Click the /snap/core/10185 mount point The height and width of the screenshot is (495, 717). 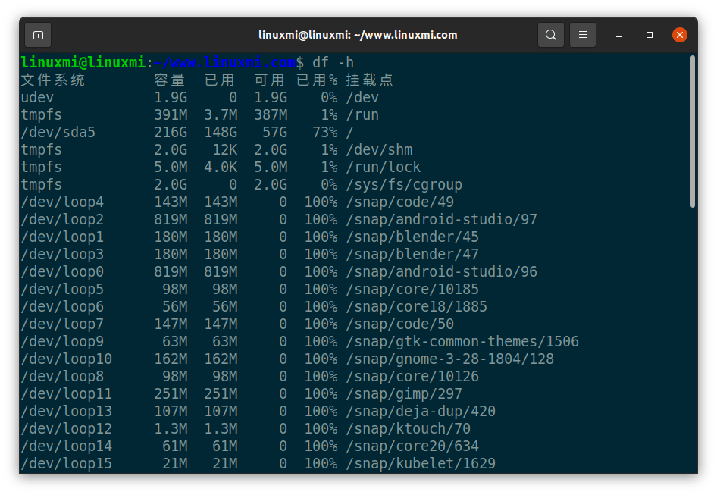[x=412, y=289]
